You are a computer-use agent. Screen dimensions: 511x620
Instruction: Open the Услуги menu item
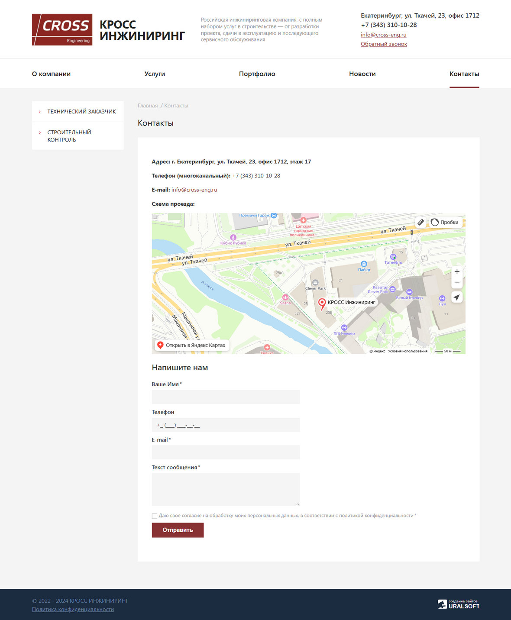155,74
